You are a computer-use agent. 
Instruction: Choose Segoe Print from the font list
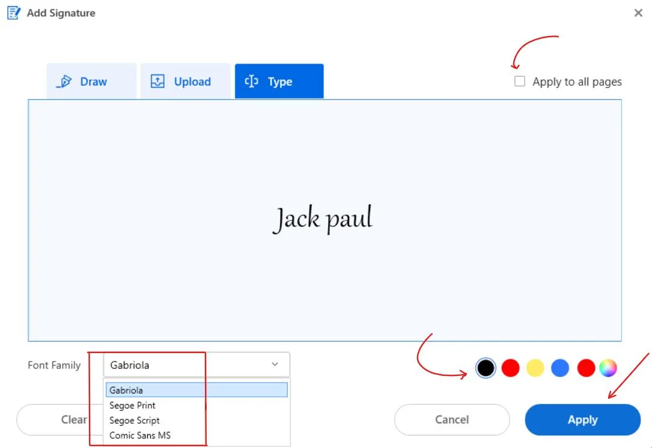click(x=133, y=405)
